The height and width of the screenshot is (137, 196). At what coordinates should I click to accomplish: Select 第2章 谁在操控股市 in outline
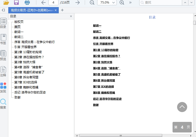pyautogui.click(x=29, y=57)
